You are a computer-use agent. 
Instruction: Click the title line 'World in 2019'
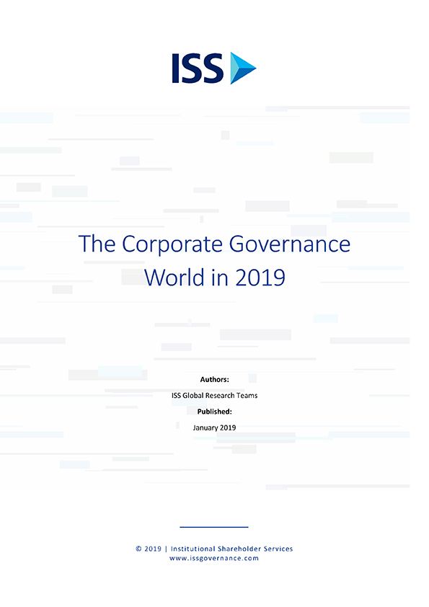215,277
